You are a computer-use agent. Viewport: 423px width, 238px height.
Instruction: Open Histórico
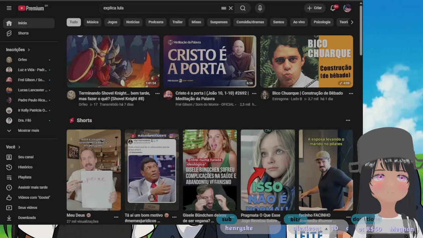point(29,167)
